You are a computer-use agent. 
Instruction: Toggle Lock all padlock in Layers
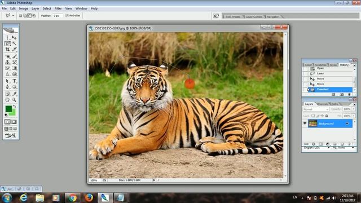(326, 116)
